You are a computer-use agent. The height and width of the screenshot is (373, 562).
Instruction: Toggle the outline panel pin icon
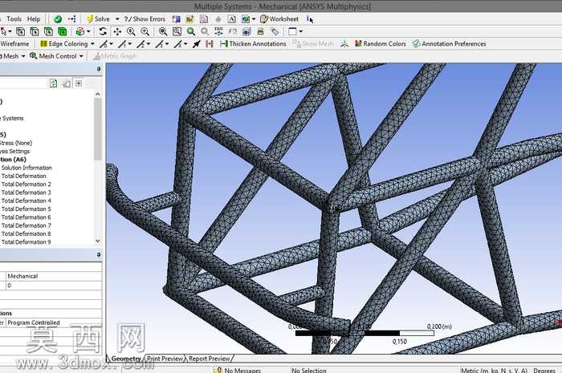99,69
